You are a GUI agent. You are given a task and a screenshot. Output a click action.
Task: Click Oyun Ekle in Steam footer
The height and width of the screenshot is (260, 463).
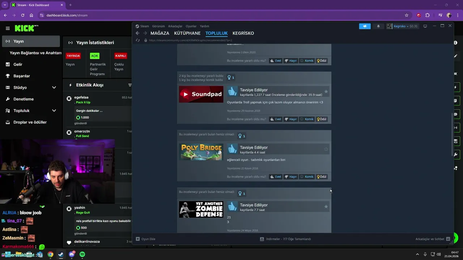pos(145,239)
